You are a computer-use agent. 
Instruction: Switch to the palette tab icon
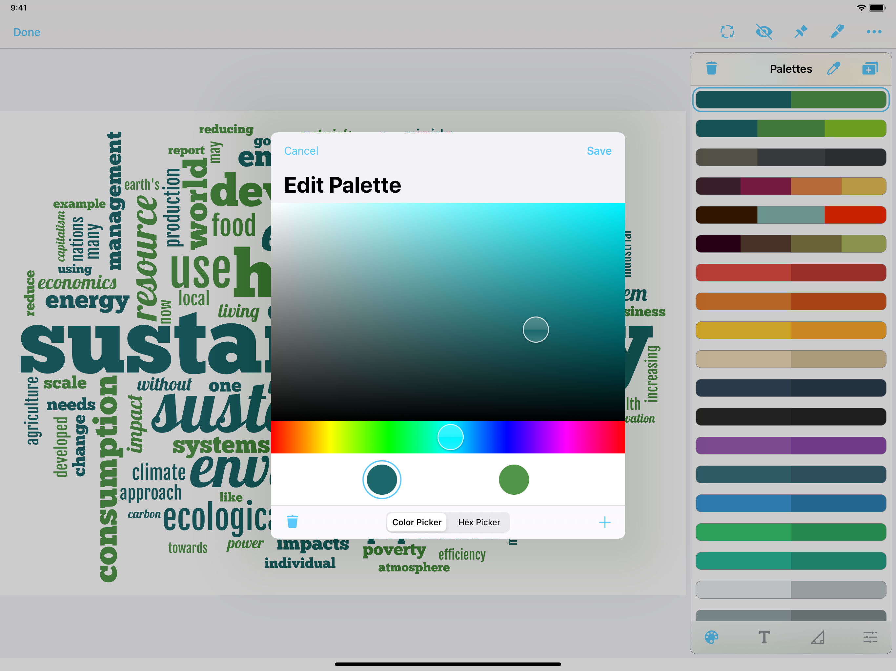[x=711, y=637]
